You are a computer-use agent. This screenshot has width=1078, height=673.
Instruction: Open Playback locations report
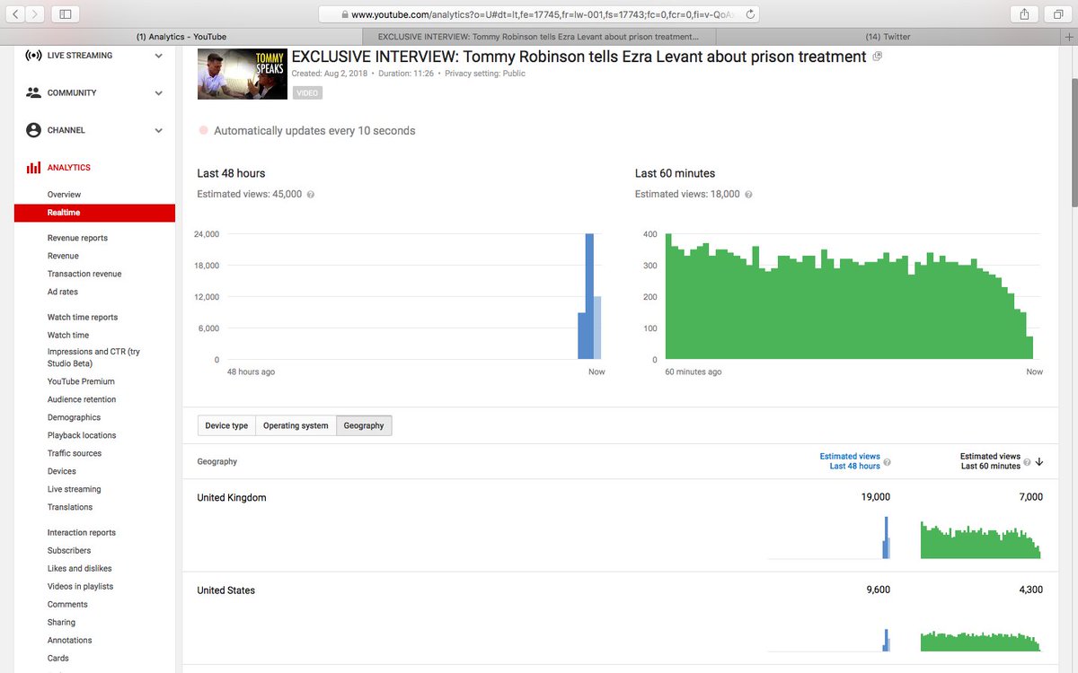point(82,435)
